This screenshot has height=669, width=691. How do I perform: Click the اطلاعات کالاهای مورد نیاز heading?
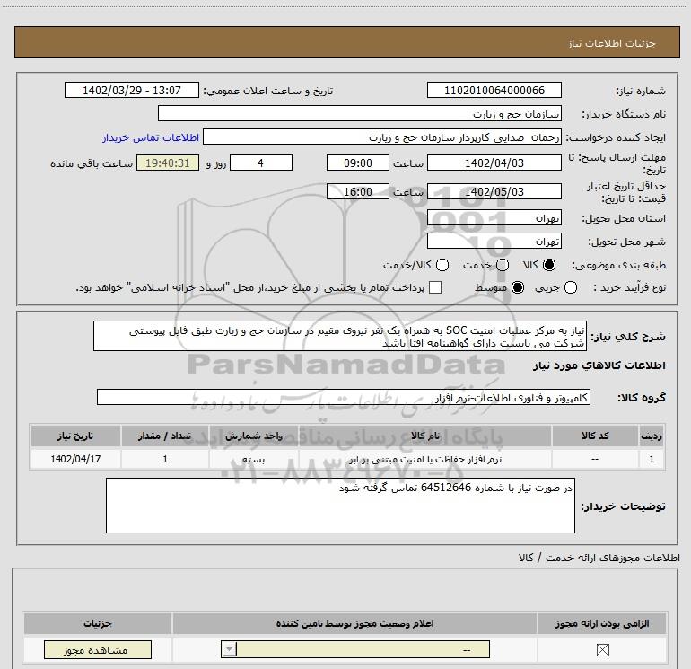(x=599, y=365)
